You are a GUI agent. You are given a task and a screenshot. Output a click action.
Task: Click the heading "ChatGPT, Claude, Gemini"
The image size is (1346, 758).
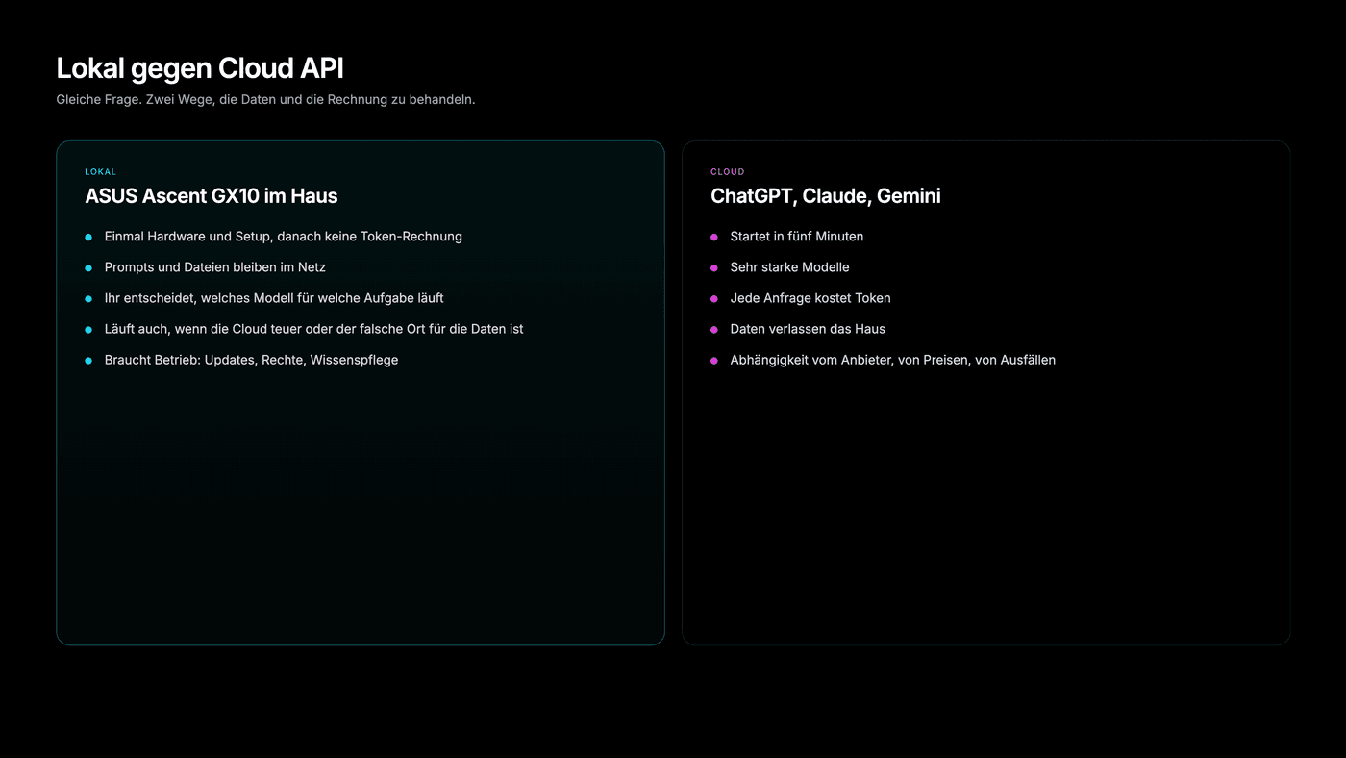(x=826, y=196)
